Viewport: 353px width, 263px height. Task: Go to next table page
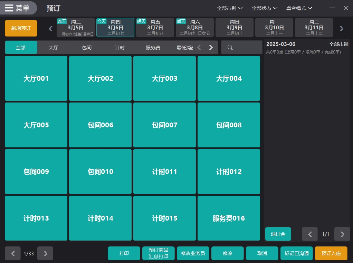coord(45,253)
